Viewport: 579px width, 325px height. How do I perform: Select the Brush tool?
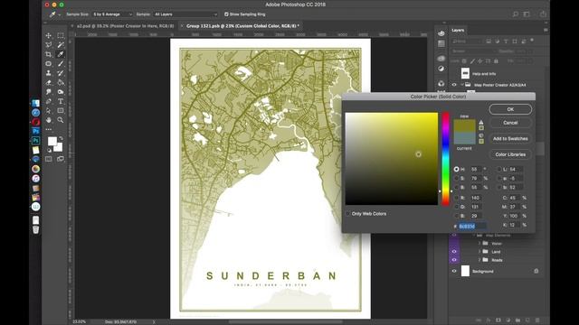(61, 64)
